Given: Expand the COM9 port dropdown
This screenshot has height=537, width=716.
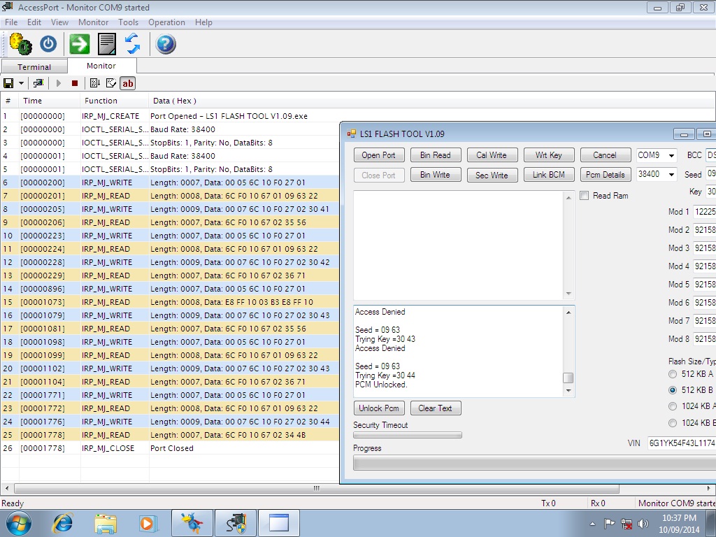Looking at the screenshot, I should [671, 156].
